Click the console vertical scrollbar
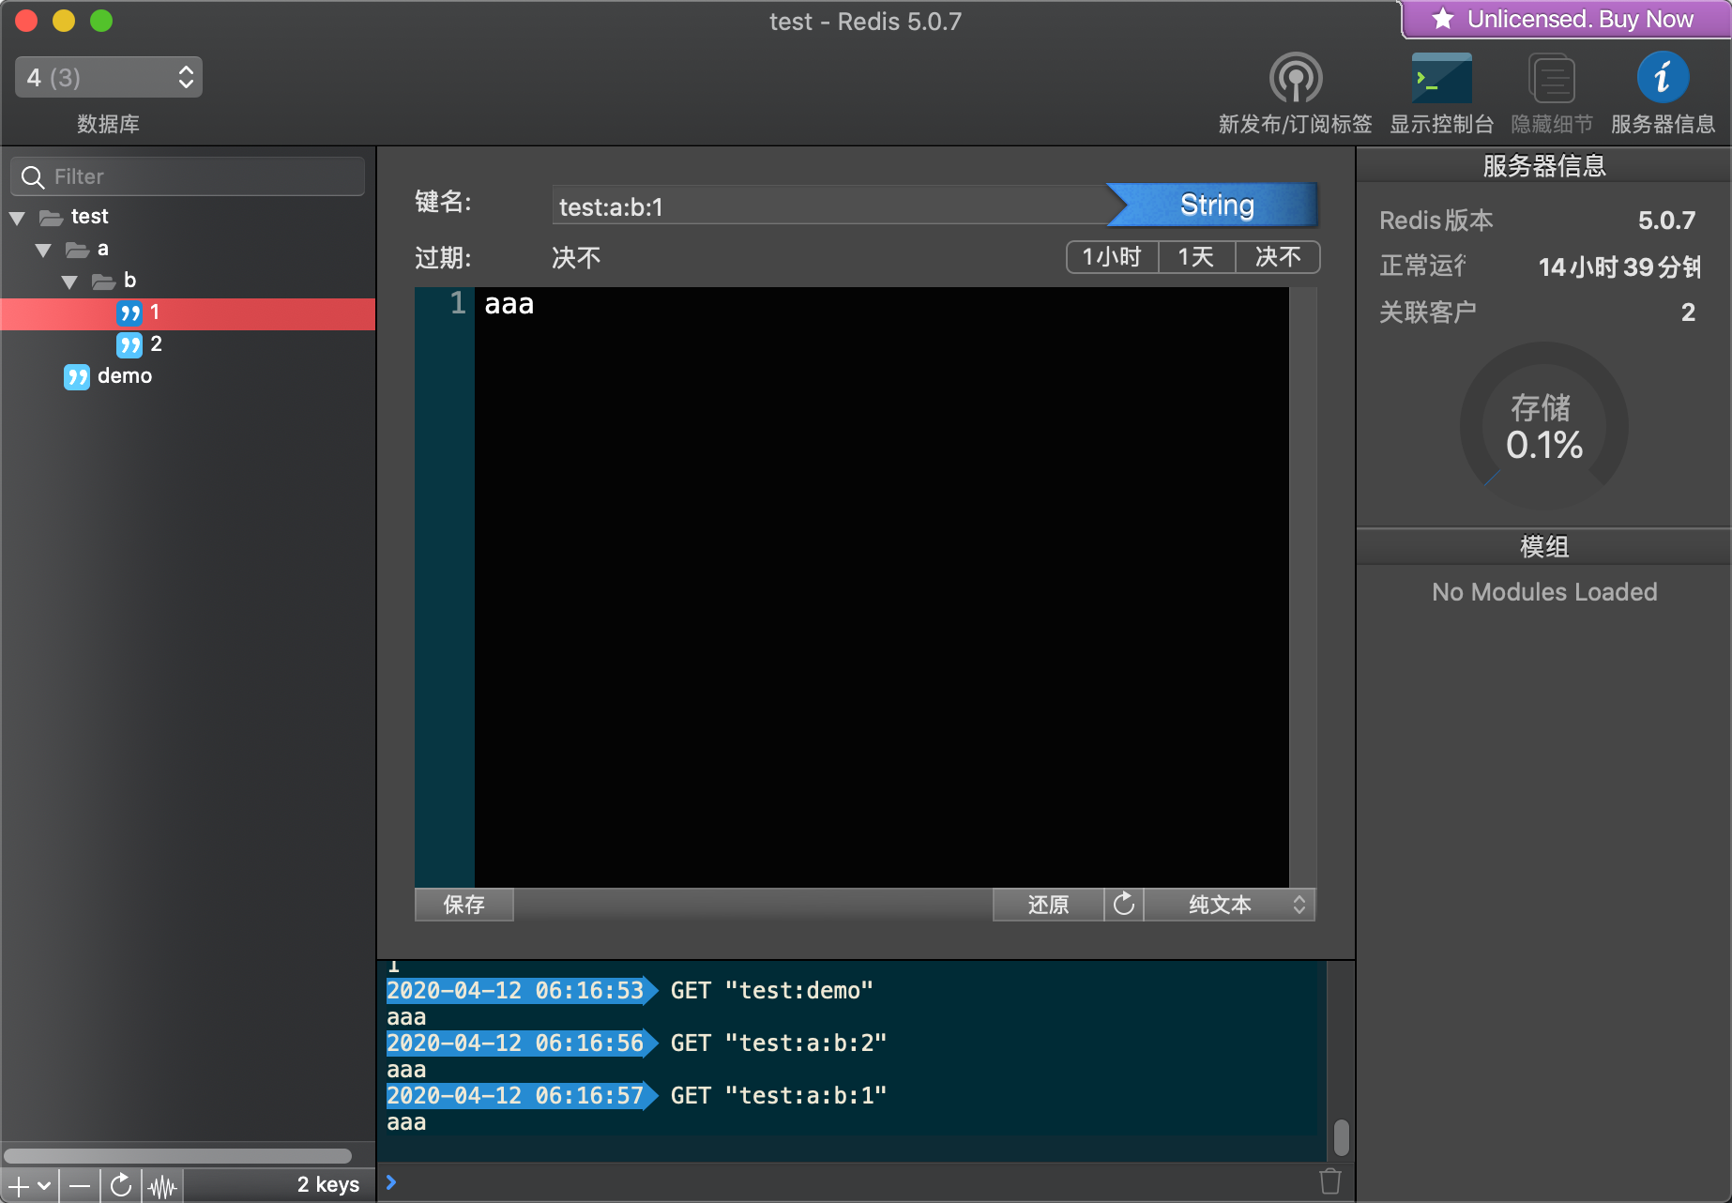 [1342, 1137]
